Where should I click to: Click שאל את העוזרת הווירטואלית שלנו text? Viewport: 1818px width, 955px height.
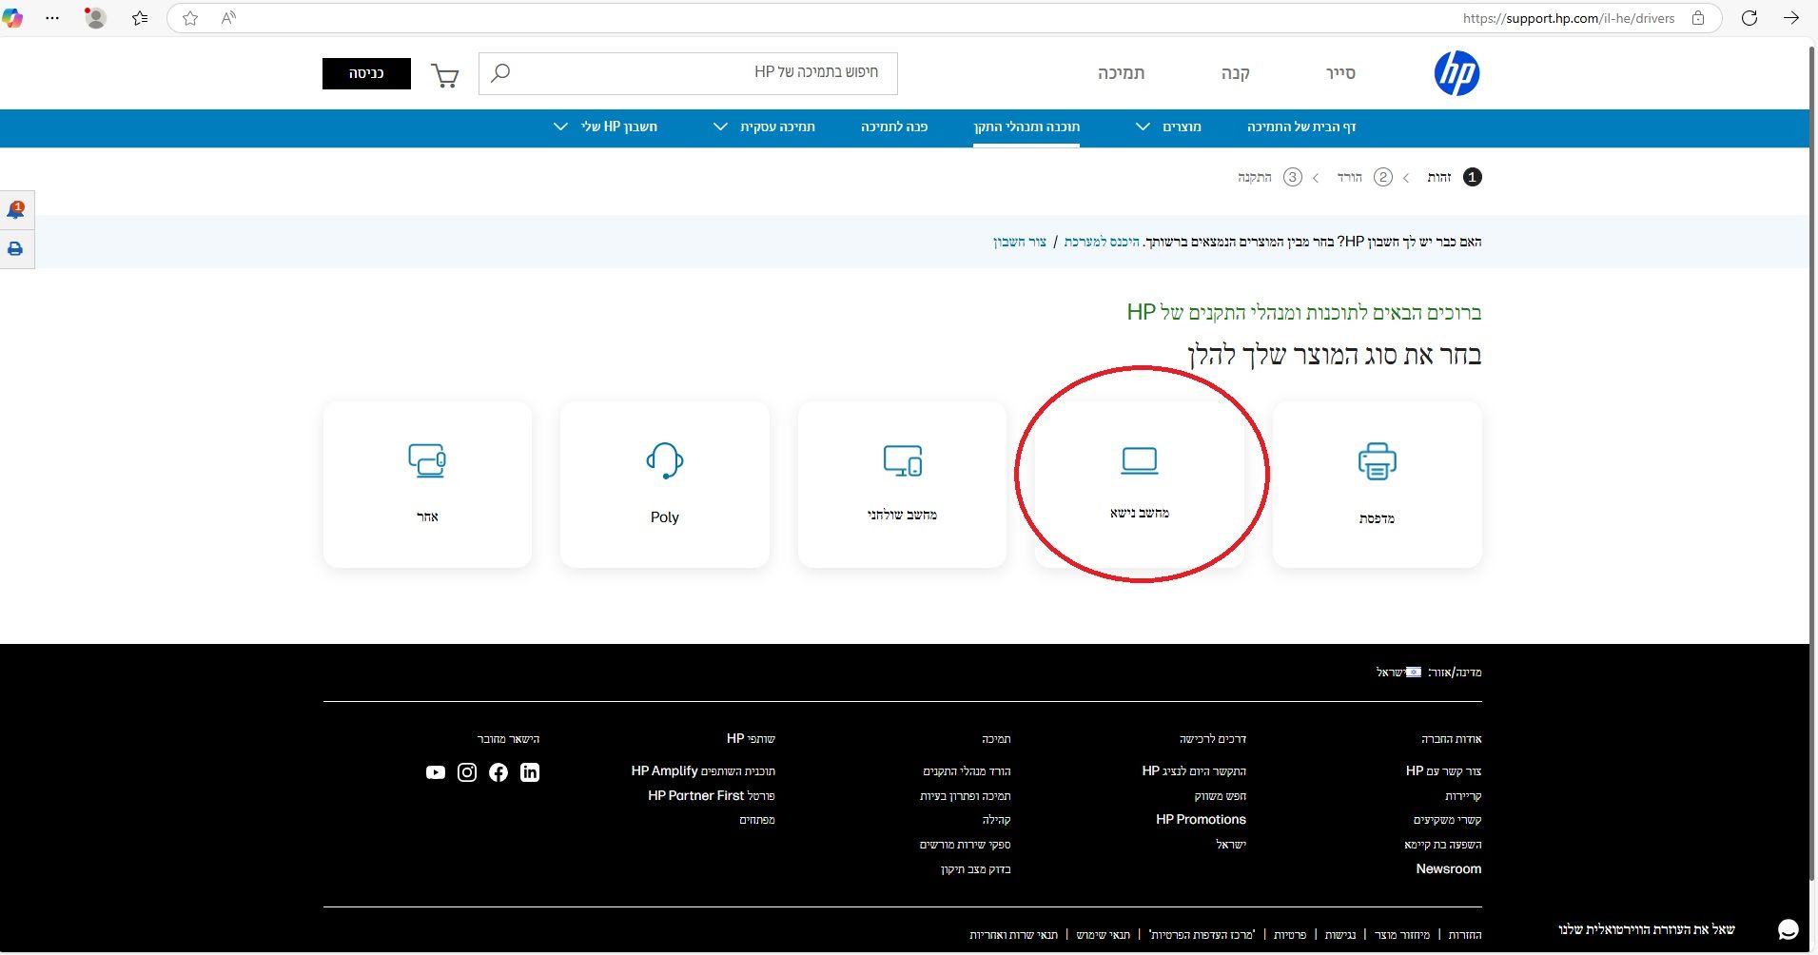1646,929
